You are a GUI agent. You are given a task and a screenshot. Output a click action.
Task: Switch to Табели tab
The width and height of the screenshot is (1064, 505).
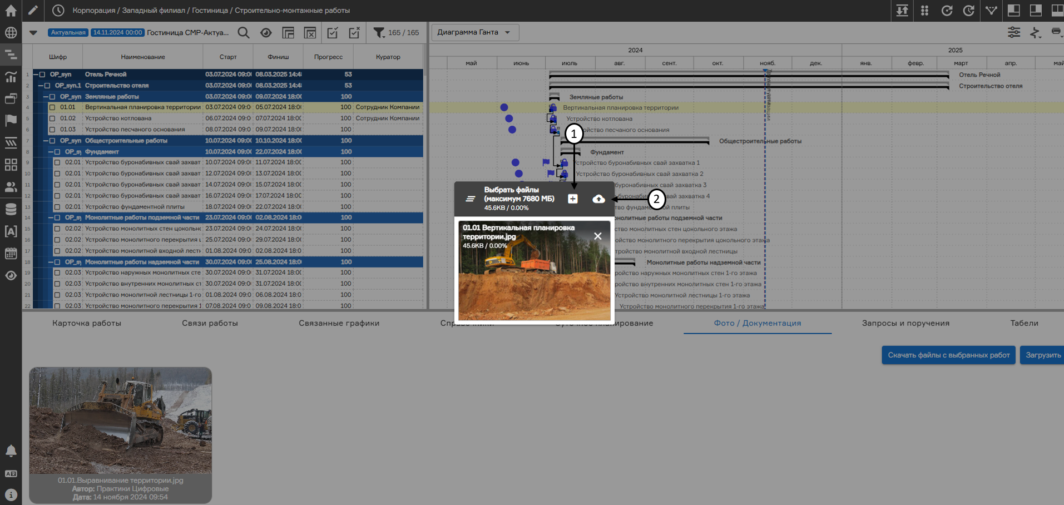click(x=1024, y=323)
